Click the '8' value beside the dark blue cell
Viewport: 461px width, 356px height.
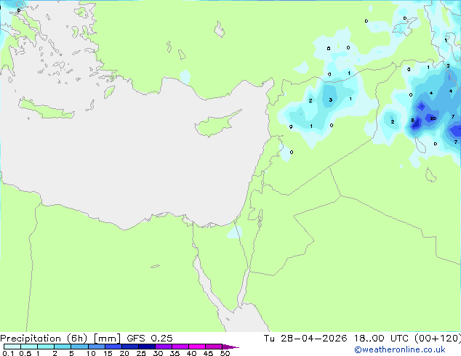coord(412,120)
